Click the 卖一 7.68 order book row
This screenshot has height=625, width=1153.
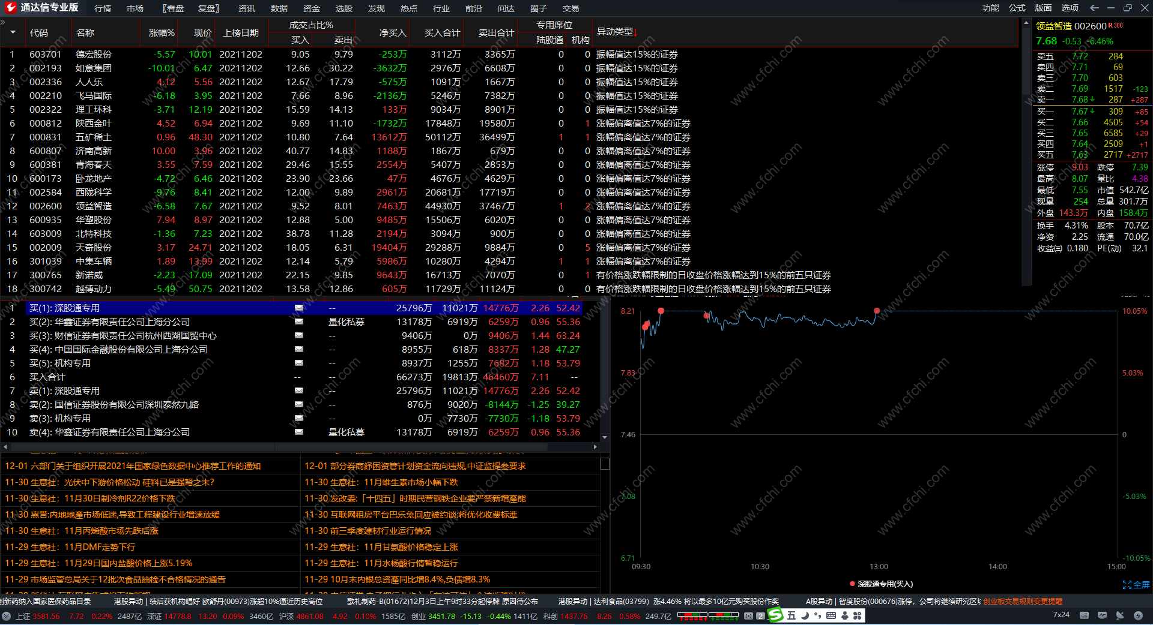pyautogui.click(x=1092, y=100)
